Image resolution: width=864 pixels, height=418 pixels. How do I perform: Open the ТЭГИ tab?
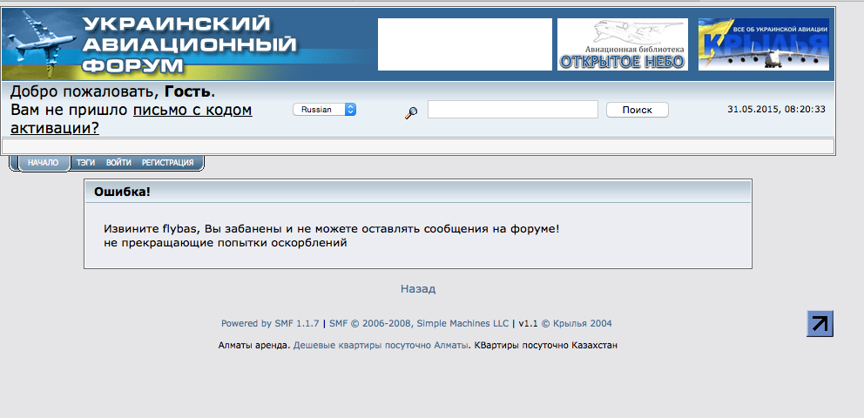[85, 163]
